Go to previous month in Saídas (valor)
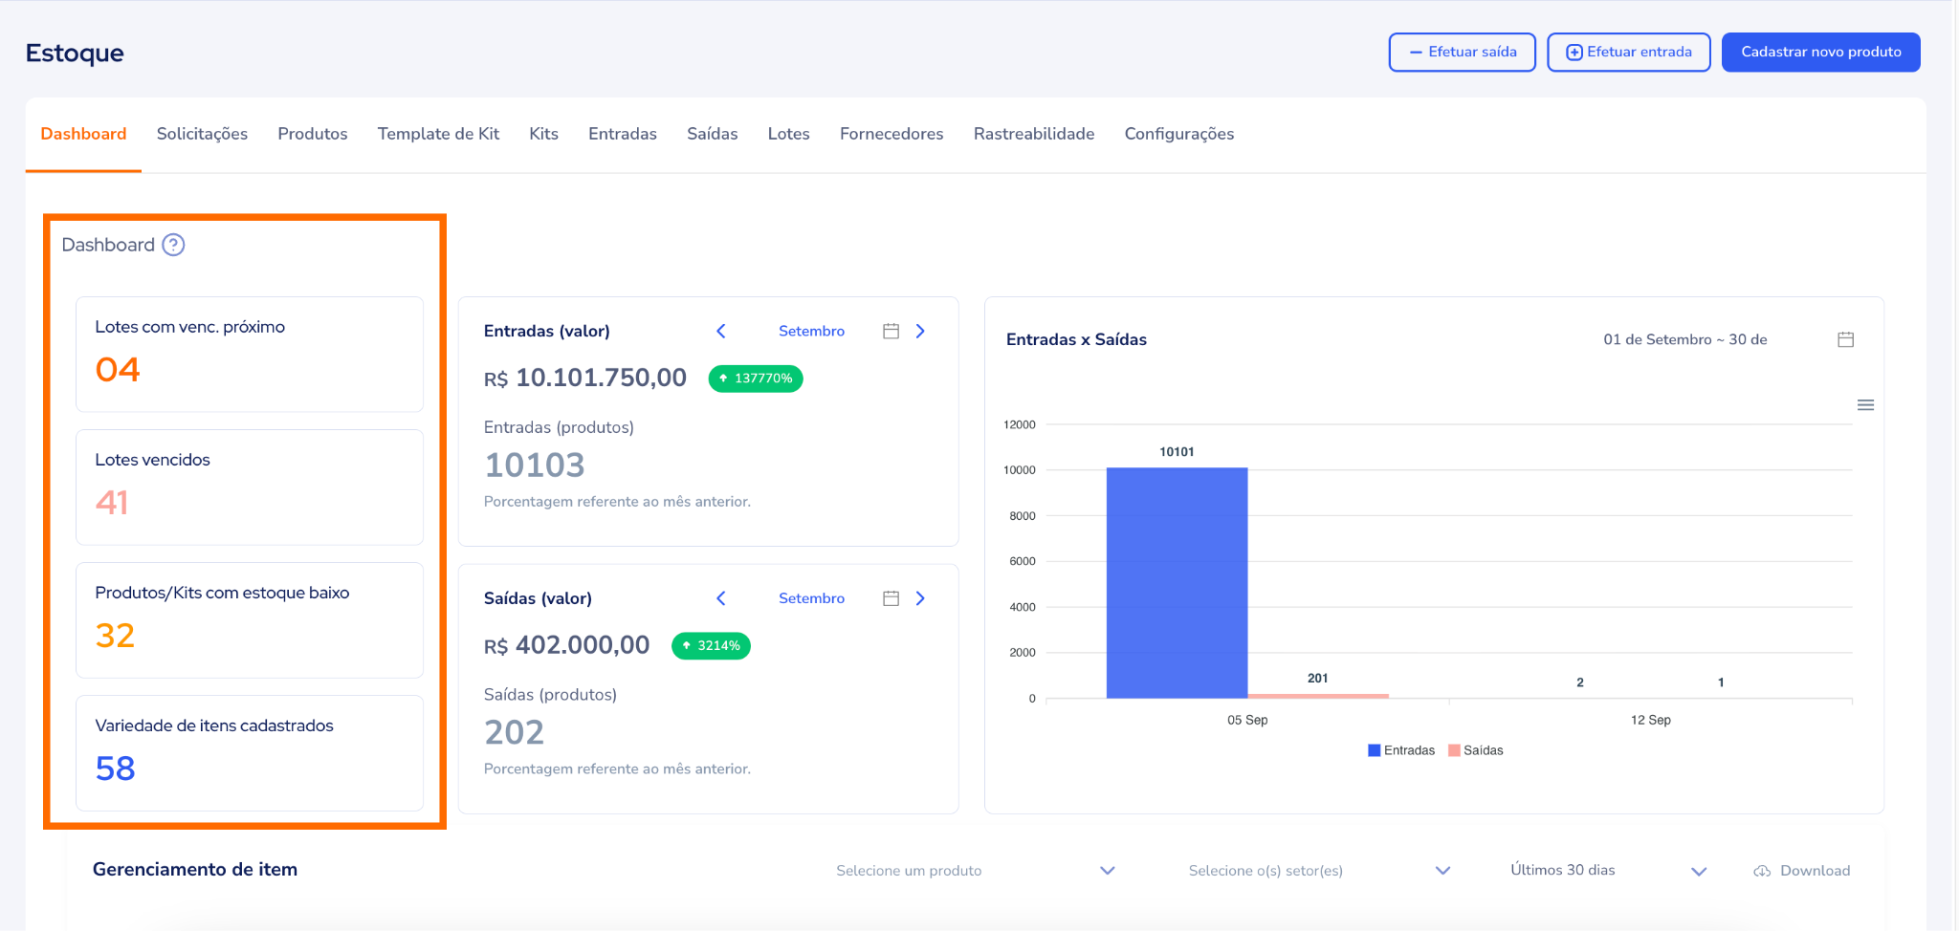Viewport: 1959px width, 931px height. [x=721, y=598]
